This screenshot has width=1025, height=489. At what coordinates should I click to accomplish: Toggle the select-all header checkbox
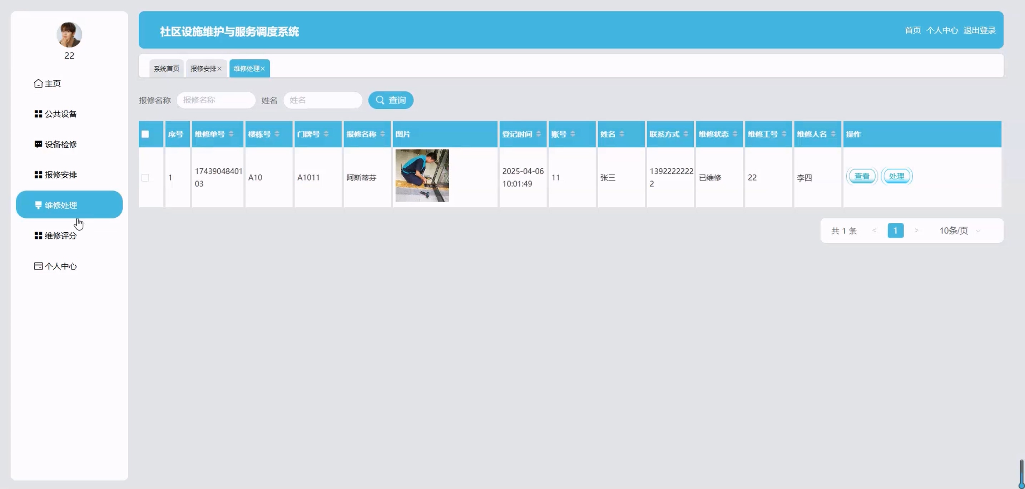point(145,134)
